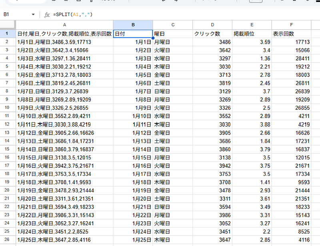Select column F header
Screen dimensions: 320x246
click(291, 25)
